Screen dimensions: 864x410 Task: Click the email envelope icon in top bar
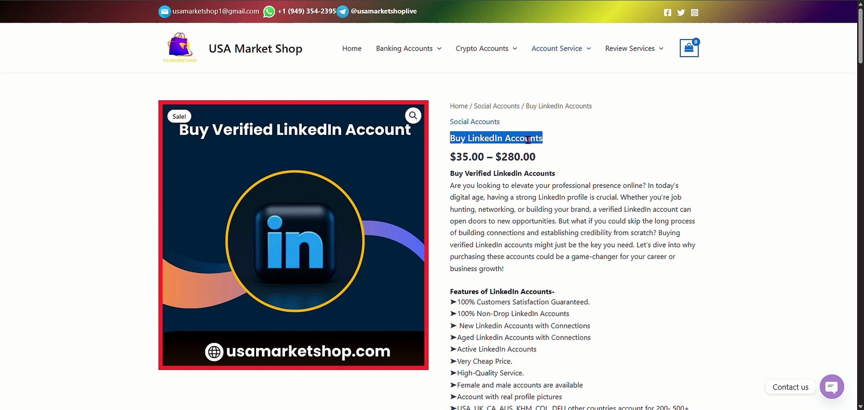tap(164, 11)
